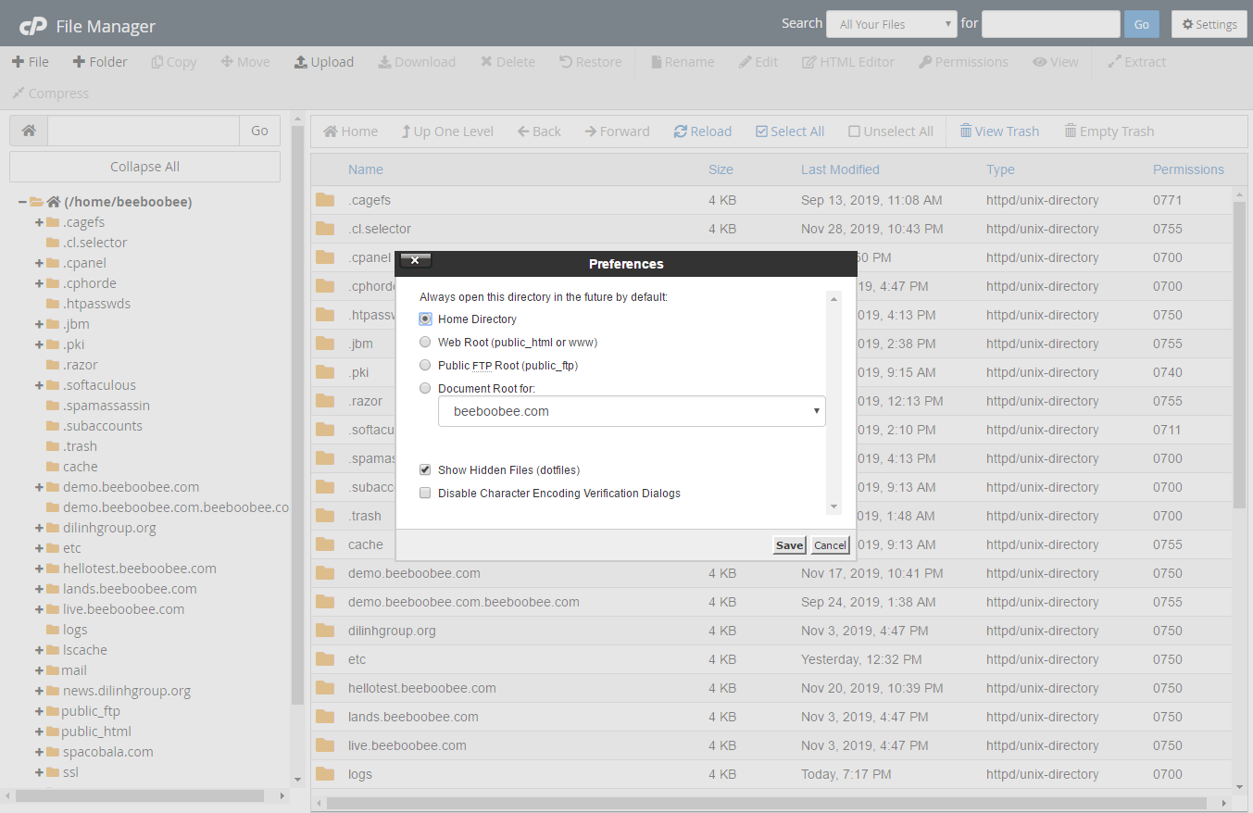
Task: Click the Delete toolbar item
Action: [x=507, y=62]
